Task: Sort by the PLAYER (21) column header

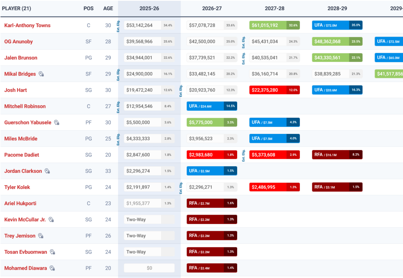Action: (18, 8)
